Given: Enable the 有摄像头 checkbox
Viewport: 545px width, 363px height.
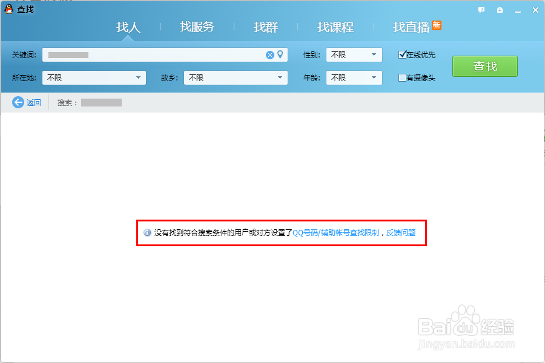Looking at the screenshot, I should point(402,78).
